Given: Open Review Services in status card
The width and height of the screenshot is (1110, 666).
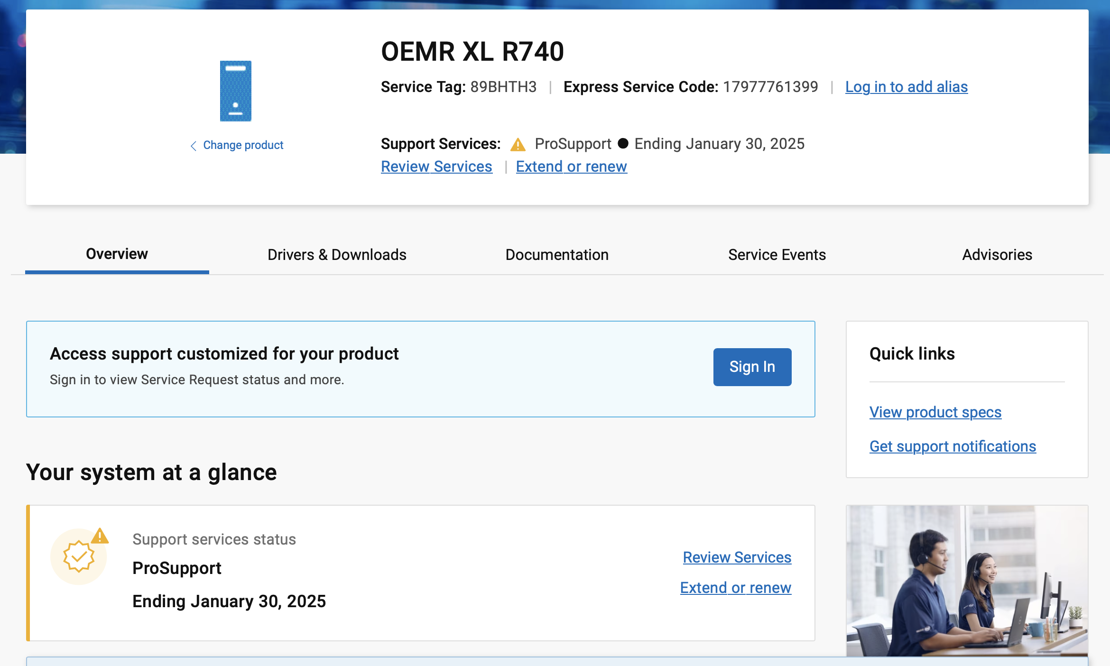Looking at the screenshot, I should (737, 557).
